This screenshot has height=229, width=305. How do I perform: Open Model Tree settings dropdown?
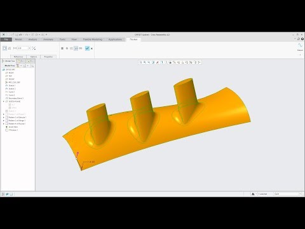point(18,66)
